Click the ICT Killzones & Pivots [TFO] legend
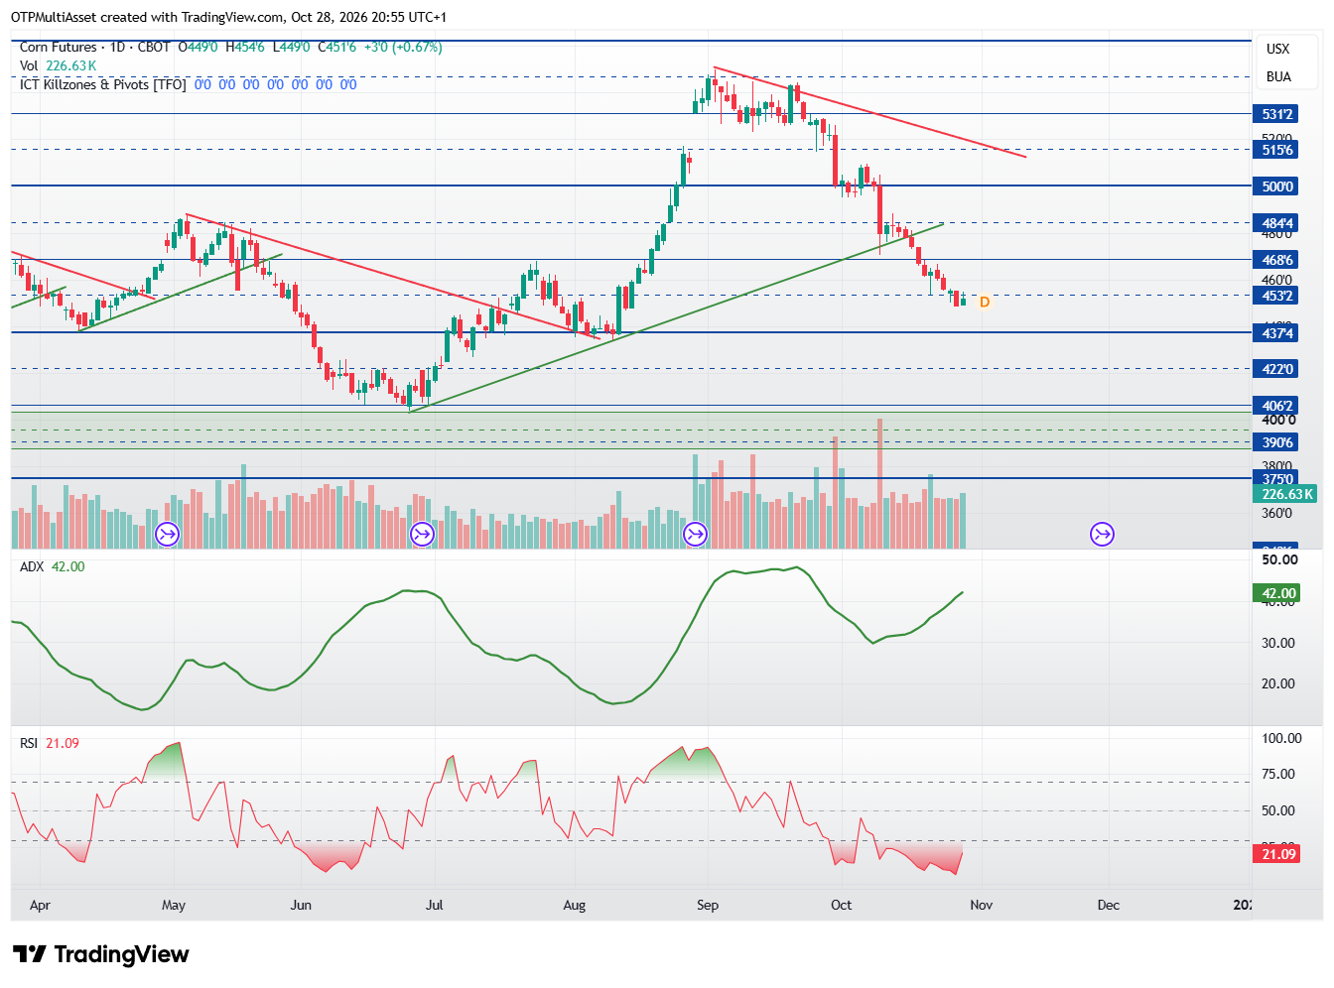The image size is (1334, 988). pos(103,84)
